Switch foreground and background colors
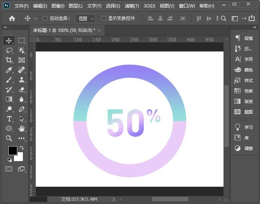 pos(22,147)
